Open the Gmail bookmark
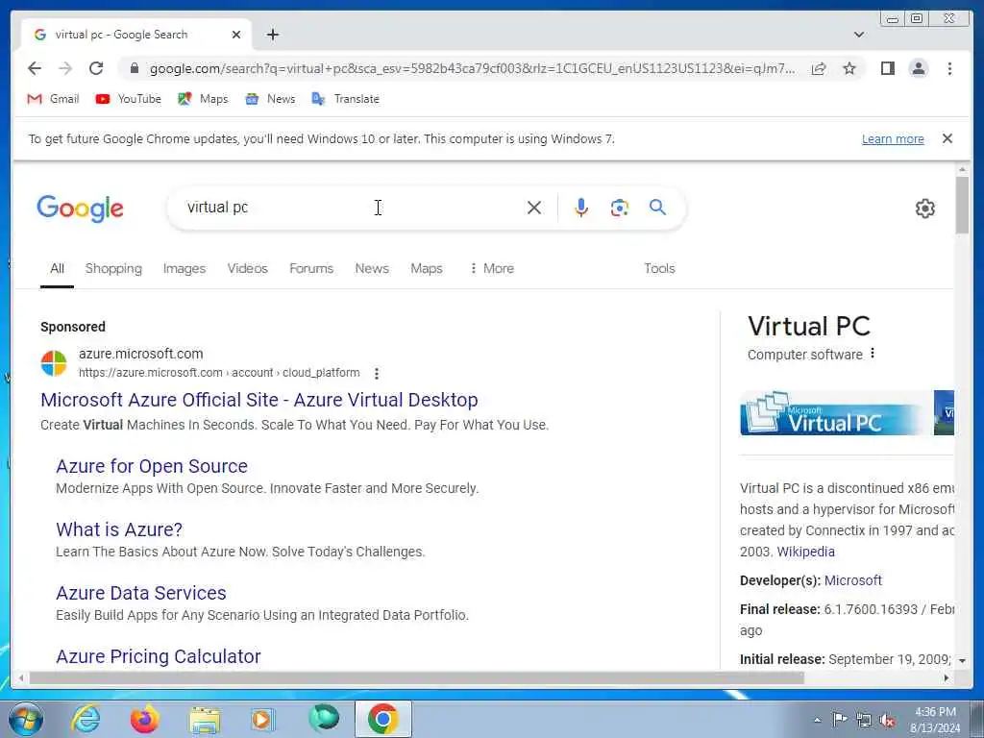This screenshot has height=738, width=984. [x=53, y=99]
